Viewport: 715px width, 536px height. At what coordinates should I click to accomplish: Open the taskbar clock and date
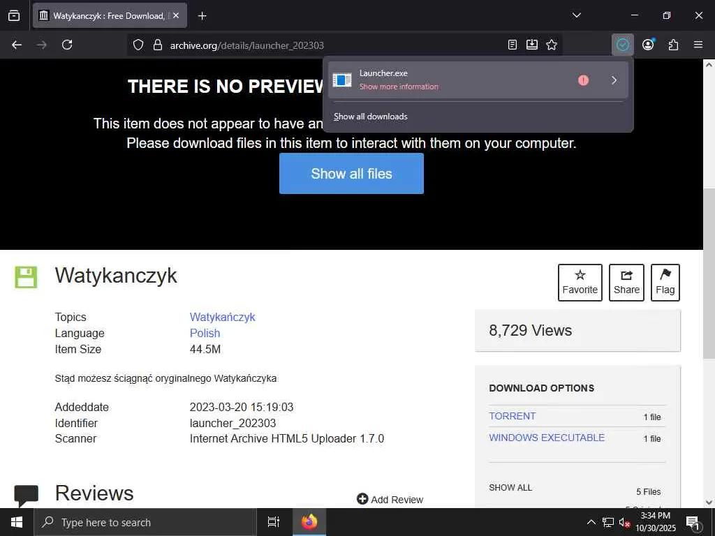click(655, 522)
